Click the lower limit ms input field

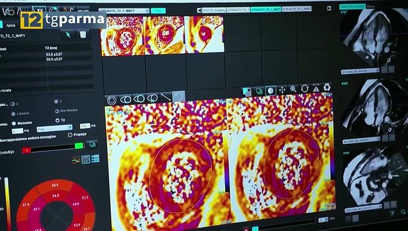[17, 131]
